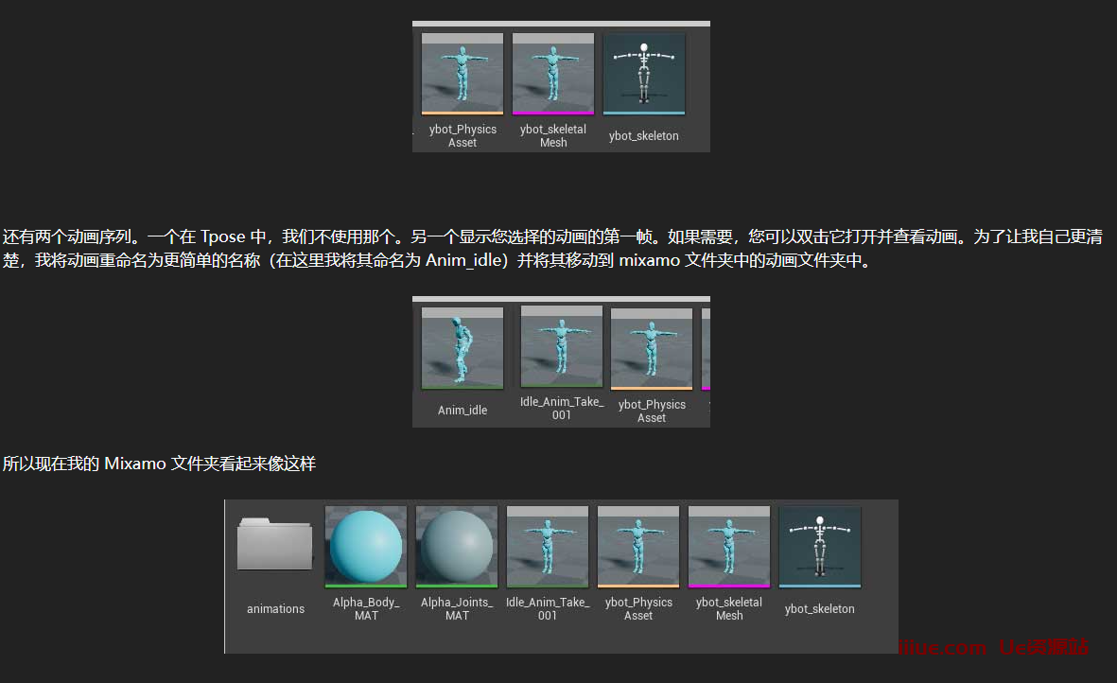The image size is (1117, 683).
Task: Click Idle_Anim_Take_001 in the bottom panel
Action: (548, 547)
